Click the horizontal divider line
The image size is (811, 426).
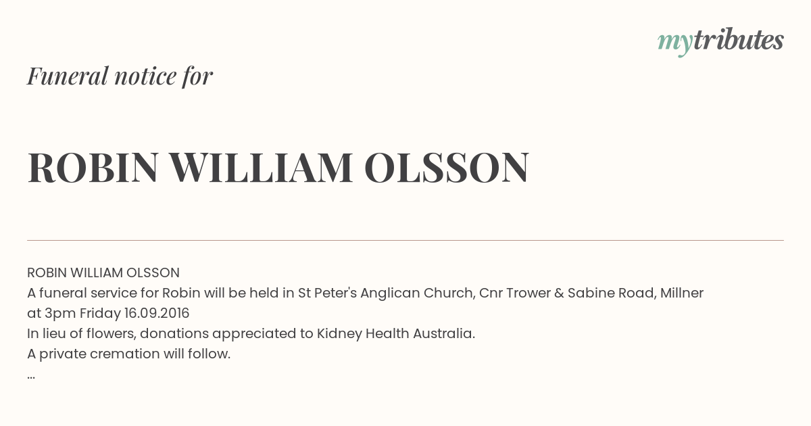click(x=405, y=240)
